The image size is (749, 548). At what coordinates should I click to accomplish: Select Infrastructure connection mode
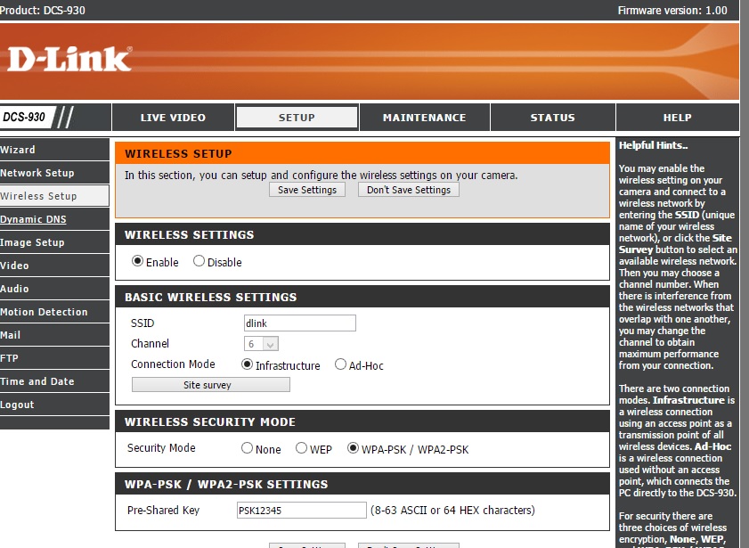pyautogui.click(x=247, y=364)
